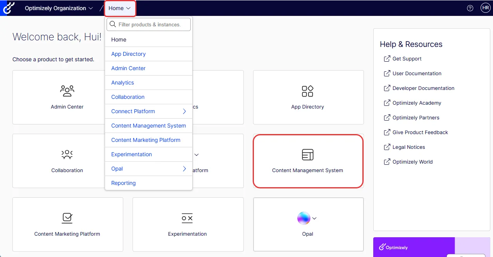Select Analytics in the product menu
The image size is (493, 257).
(148, 83)
